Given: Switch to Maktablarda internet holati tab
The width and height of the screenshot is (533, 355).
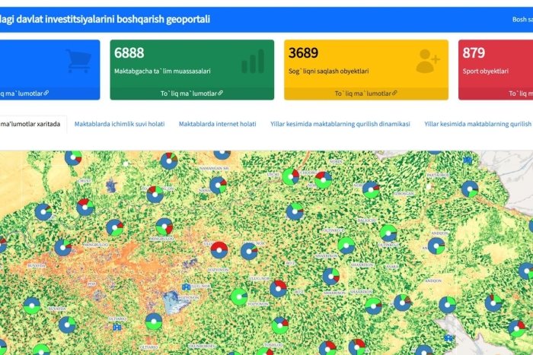Looking at the screenshot, I should 217,124.
